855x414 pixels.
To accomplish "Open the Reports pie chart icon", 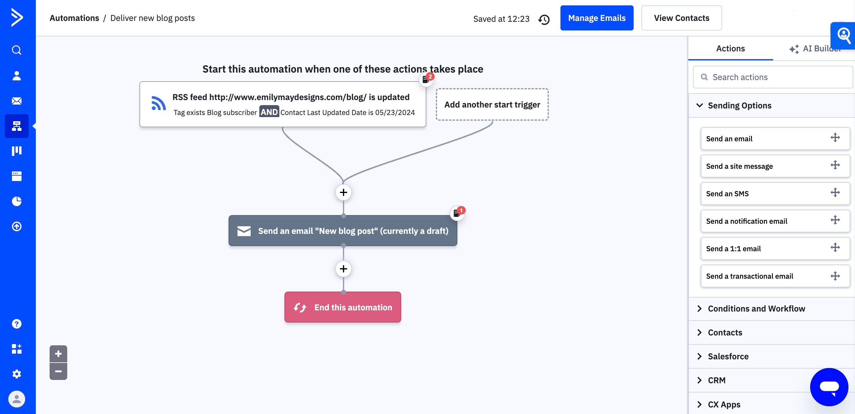I will 17,201.
